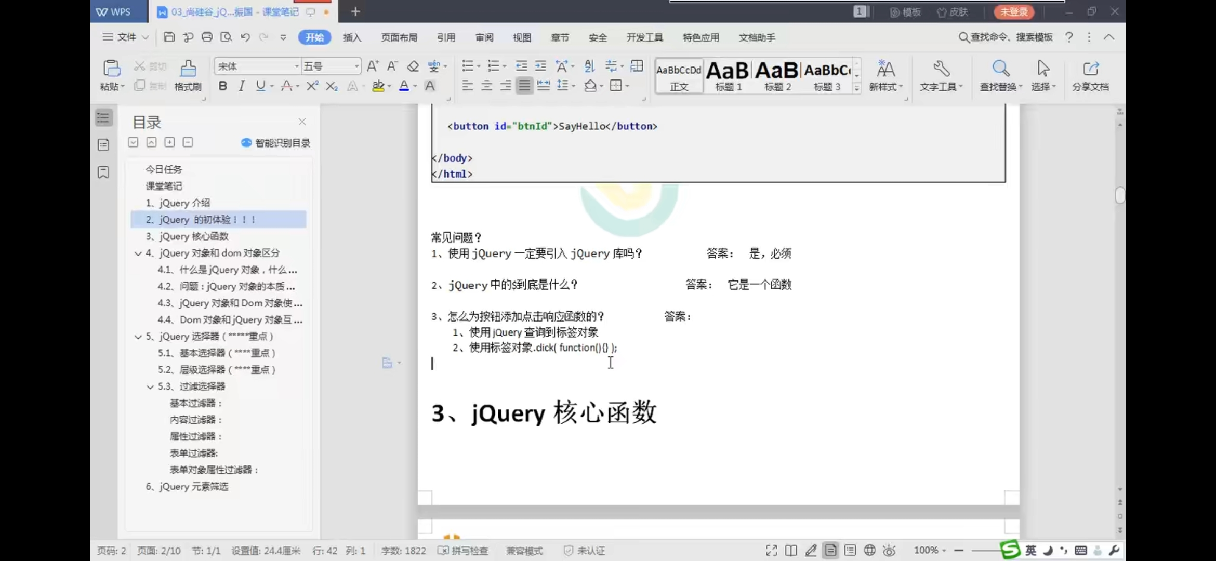Collapse the 5、jQuery 选择器 tree node

[138, 337]
